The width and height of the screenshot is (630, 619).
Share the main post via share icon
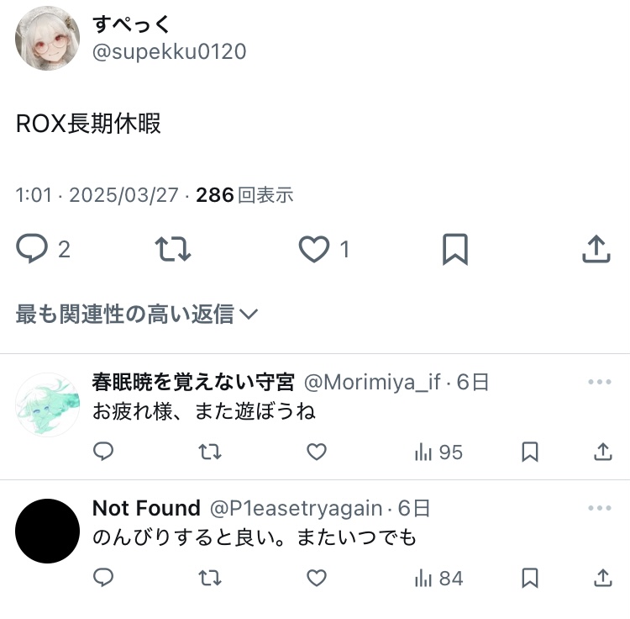pos(596,249)
